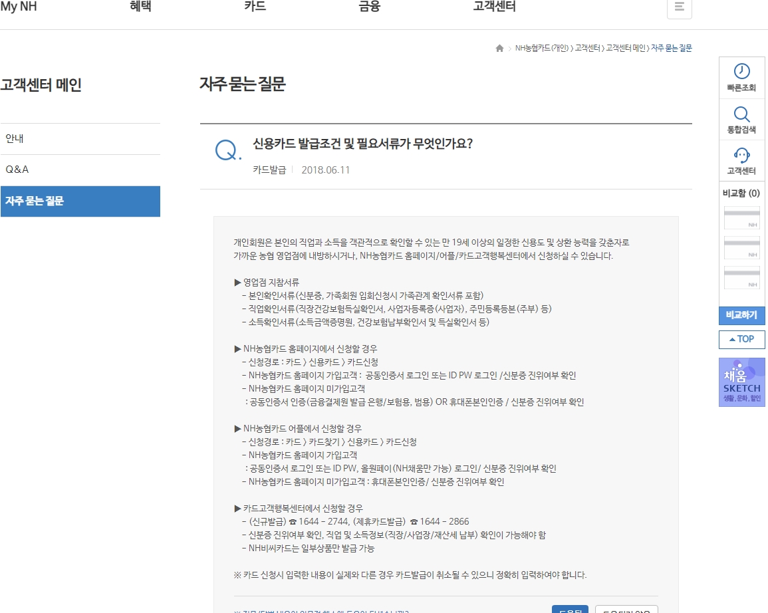
Task: Click 자주 묻는 질문 breadcrumb link
Action: pos(672,48)
